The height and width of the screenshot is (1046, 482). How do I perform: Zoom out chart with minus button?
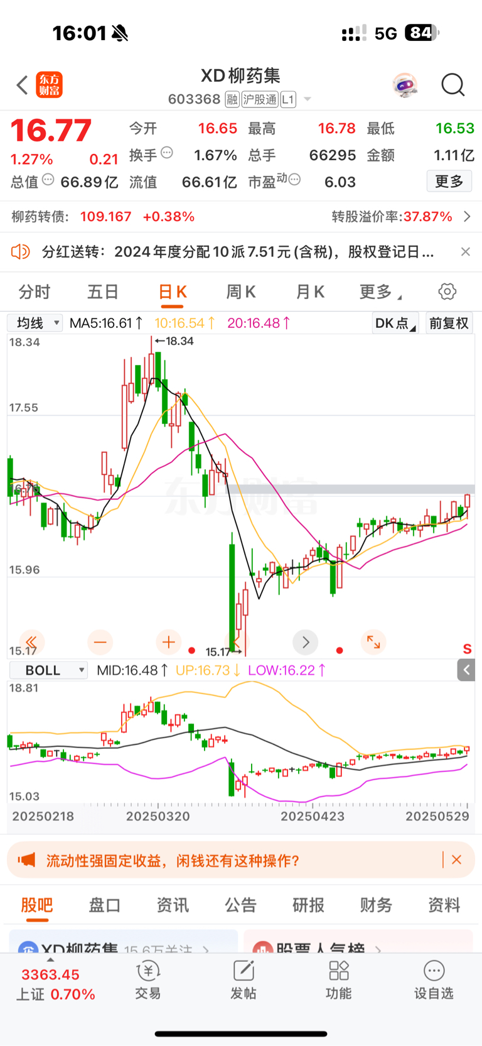tap(100, 642)
